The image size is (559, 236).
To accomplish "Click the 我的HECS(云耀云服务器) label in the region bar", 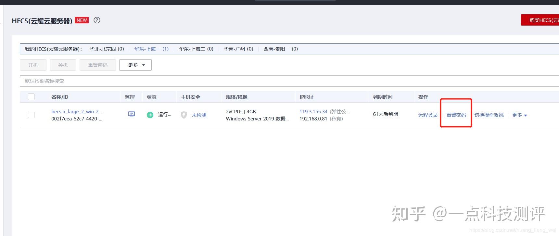I will click(54, 49).
